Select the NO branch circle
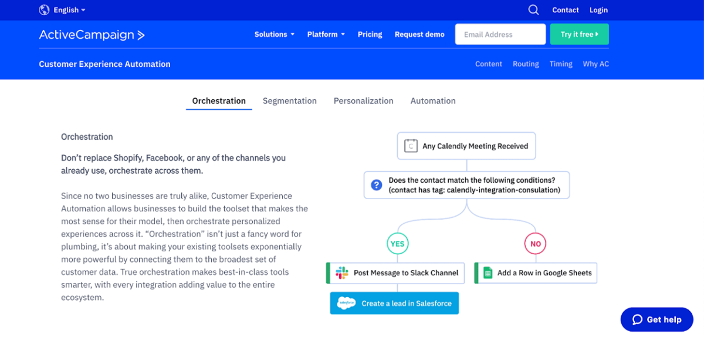This screenshot has width=704, height=340. click(x=535, y=243)
